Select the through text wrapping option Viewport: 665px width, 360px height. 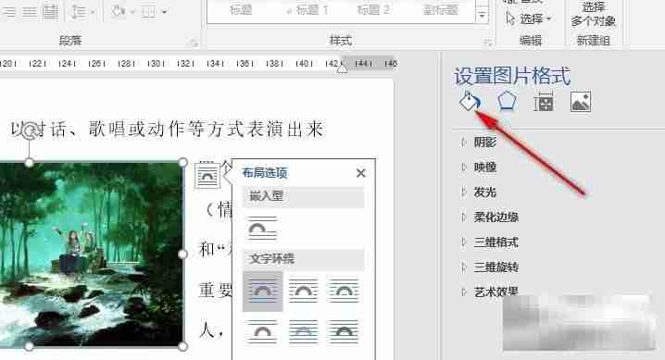(343, 291)
